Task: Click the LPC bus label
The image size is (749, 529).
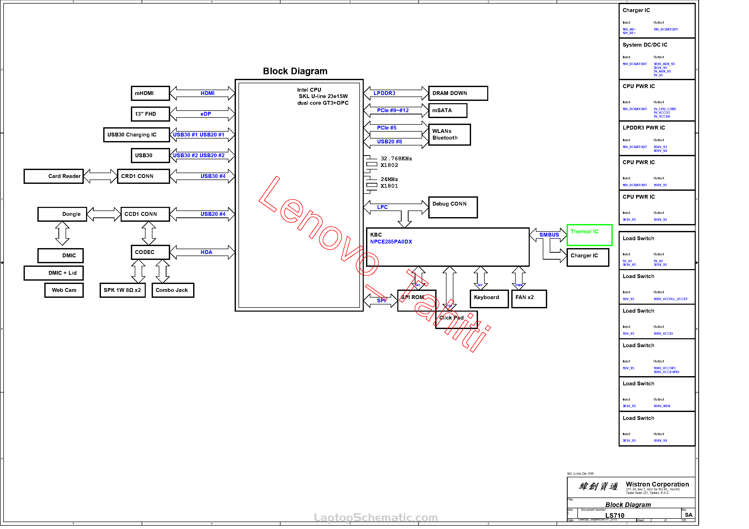Action: [382, 207]
